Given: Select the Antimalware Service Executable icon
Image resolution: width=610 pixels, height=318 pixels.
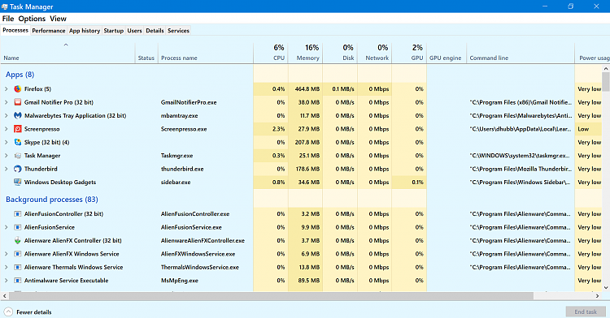Looking at the screenshot, I should pos(18,281).
